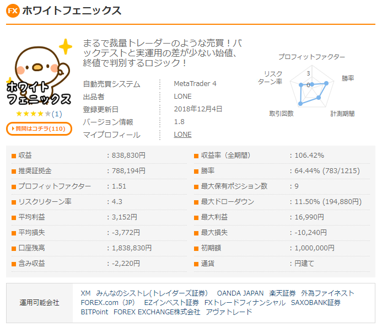The width and height of the screenshot is (382, 332).
Task: Click the star rating icons
Action: click(34, 114)
